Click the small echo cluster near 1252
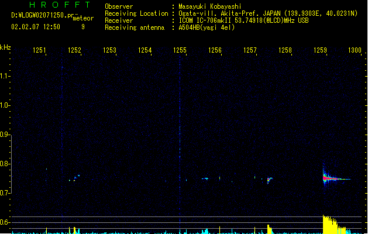The width and height of the screenshot is (368, 234). (75, 178)
